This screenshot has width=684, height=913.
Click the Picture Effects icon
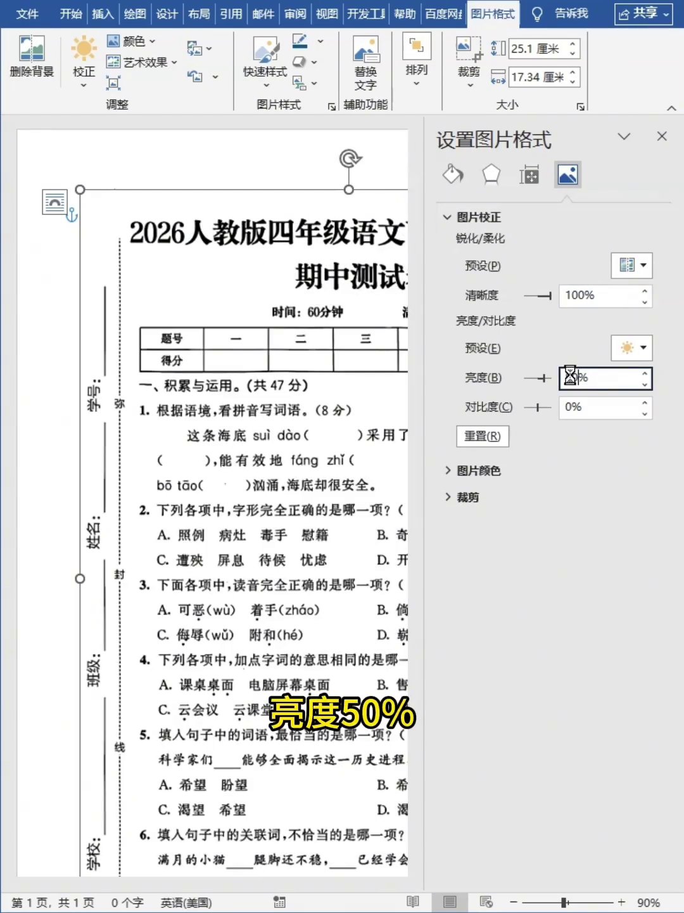[300, 62]
